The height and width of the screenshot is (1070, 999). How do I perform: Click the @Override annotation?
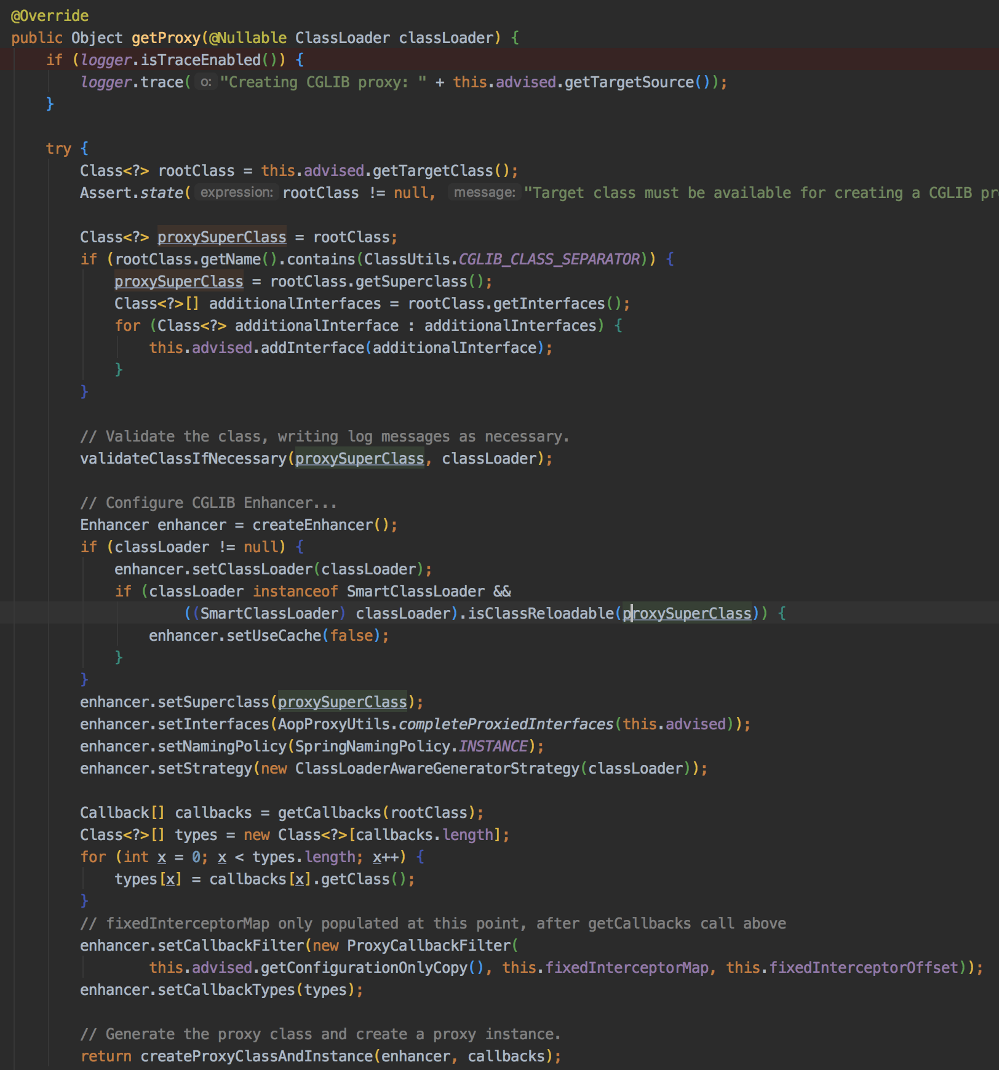coord(50,15)
